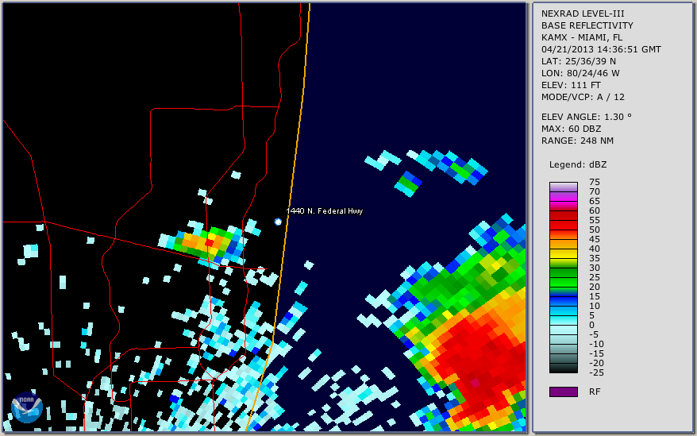Select the 'LON: 80/24/46 W' line

[580, 73]
